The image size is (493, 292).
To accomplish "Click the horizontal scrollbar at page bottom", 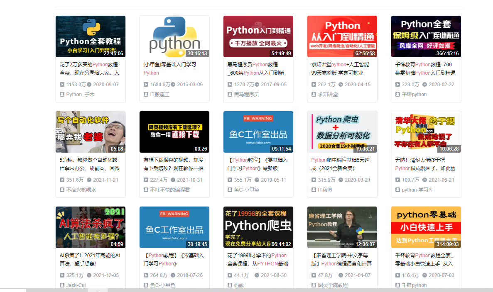I will click(x=249, y=290).
